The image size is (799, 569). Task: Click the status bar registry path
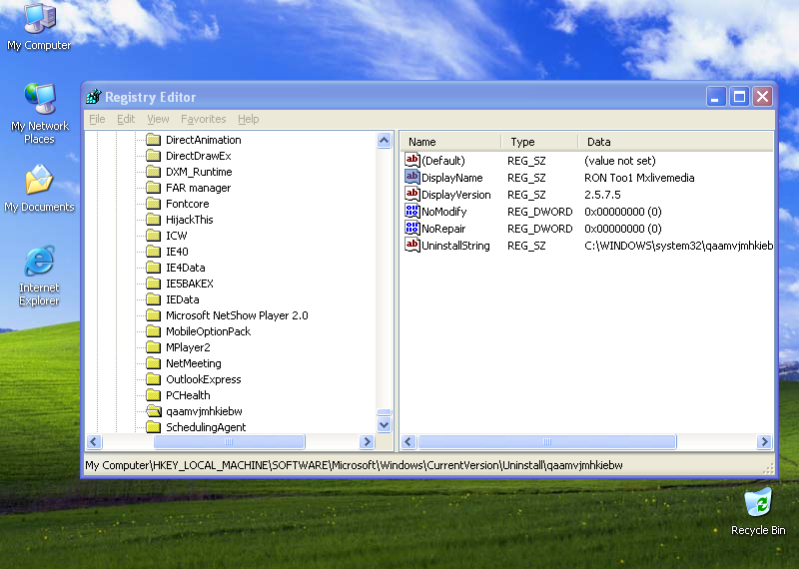(x=354, y=465)
